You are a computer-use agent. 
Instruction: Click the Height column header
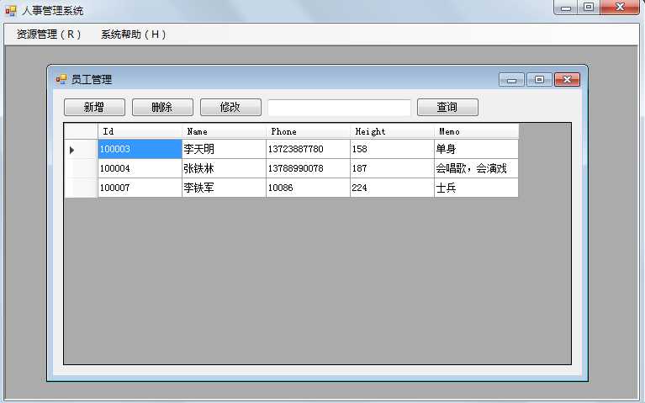[392, 131]
